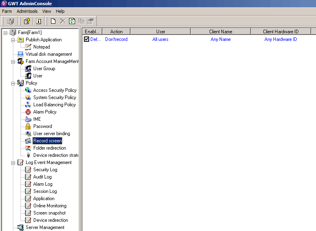Click the Virtual disk management icon
Viewport: 316px width, 231px height.
[x=20, y=54]
